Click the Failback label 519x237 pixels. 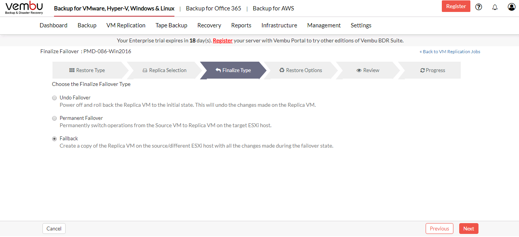pos(69,139)
